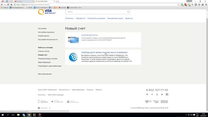
Task: Open the language selector Русский dropdown
Action: (44, 108)
